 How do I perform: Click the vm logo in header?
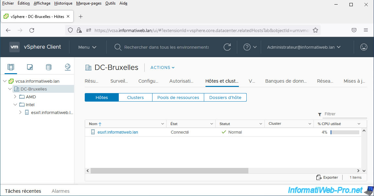coord(14,47)
